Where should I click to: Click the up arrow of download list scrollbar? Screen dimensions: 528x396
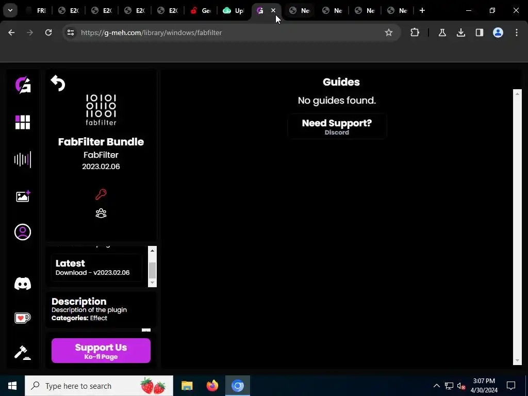[152, 250]
